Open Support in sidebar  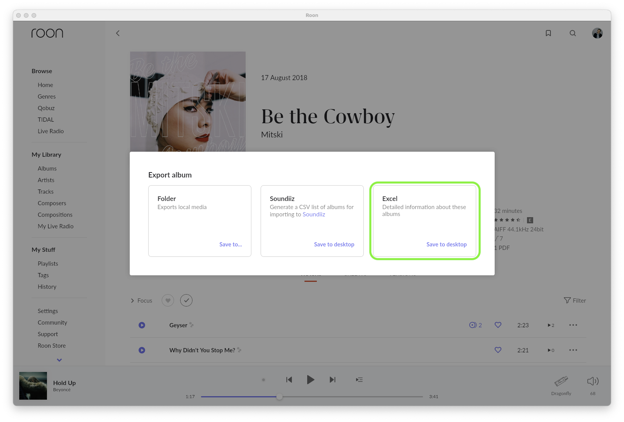48,334
